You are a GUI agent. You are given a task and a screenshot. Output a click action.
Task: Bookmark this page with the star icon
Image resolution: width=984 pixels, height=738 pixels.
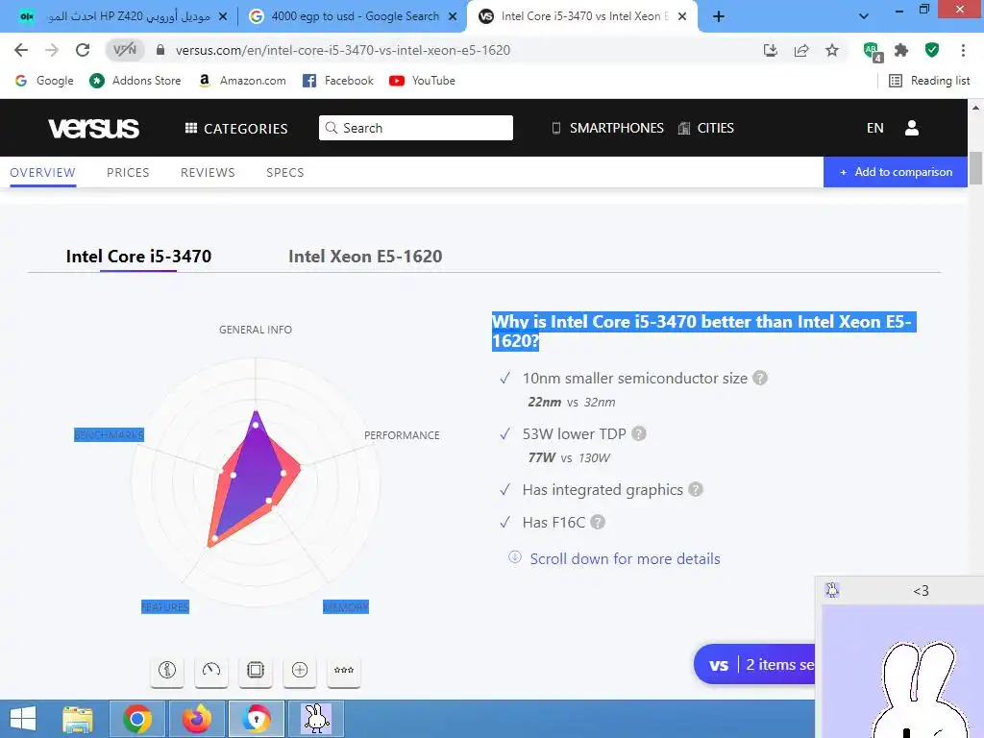pyautogui.click(x=832, y=50)
